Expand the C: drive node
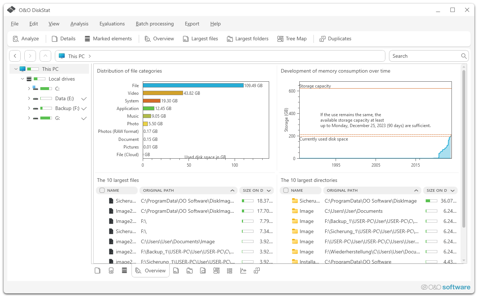The width and height of the screenshot is (478, 297). [29, 89]
